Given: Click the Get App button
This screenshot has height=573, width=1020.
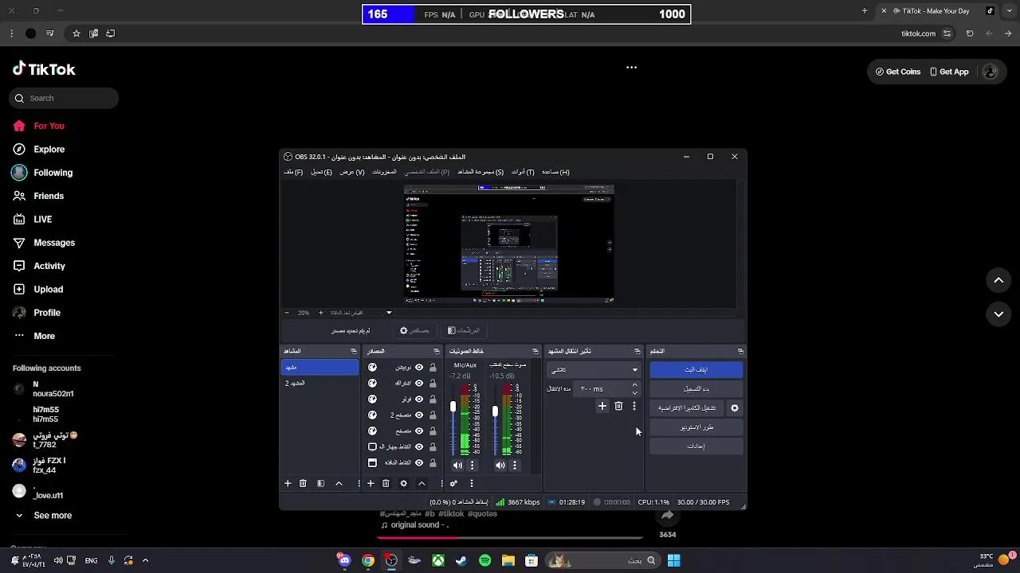Looking at the screenshot, I should pyautogui.click(x=949, y=72).
